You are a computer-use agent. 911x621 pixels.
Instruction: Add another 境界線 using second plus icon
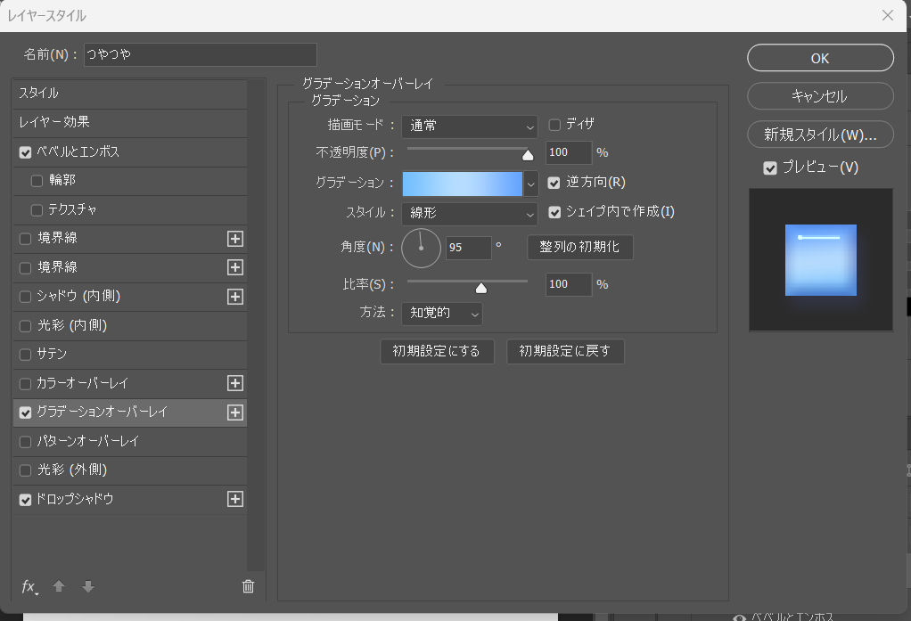pyautogui.click(x=235, y=267)
